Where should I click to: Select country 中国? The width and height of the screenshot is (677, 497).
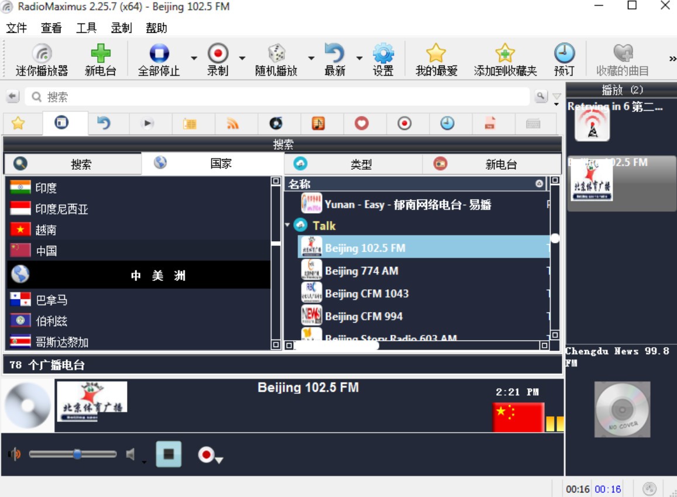click(138, 251)
